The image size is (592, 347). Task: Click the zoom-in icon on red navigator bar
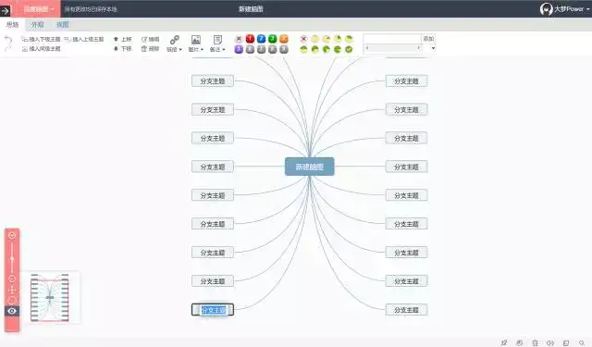point(12,236)
